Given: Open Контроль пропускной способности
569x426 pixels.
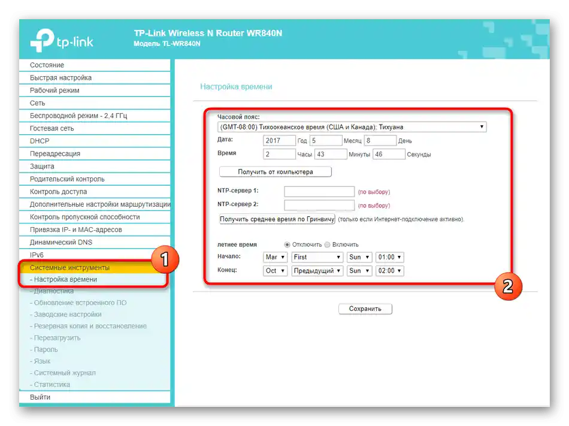Looking at the screenshot, I should pyautogui.click(x=95, y=217).
